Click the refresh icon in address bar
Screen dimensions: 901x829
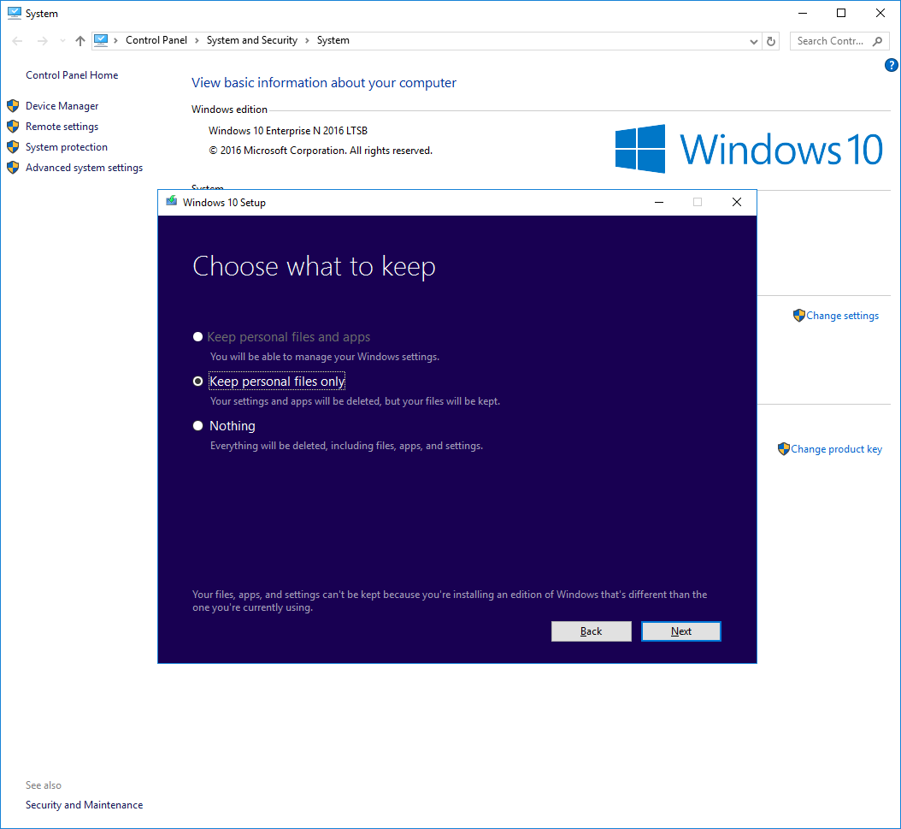click(771, 41)
